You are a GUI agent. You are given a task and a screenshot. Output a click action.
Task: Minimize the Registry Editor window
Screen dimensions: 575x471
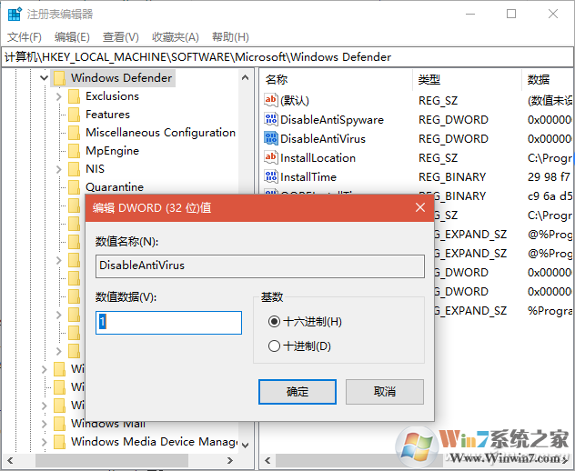pos(470,14)
